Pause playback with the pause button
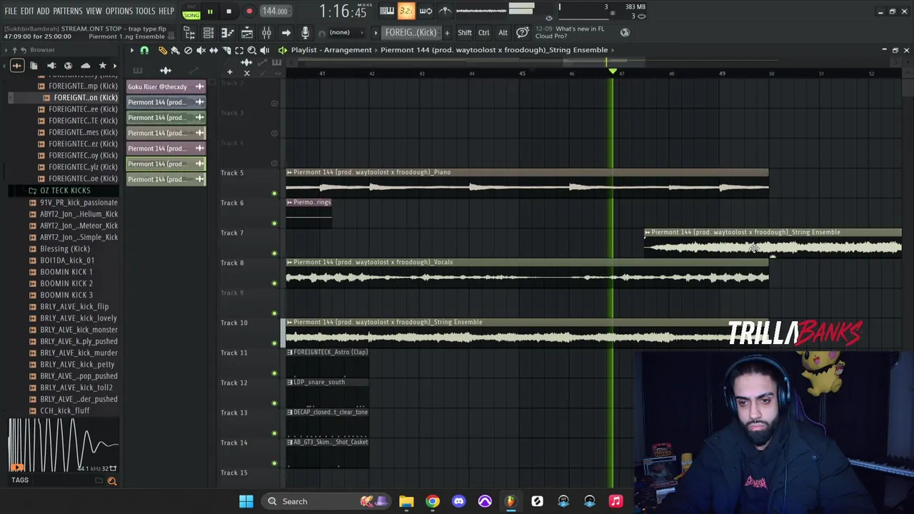Screen dimensions: 914x514 pos(210,11)
